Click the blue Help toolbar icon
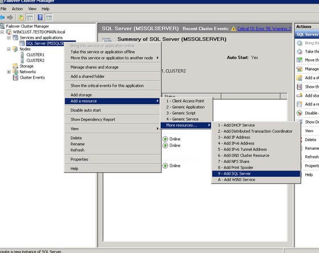The width and height of the screenshot is (319, 253). pos(40,18)
